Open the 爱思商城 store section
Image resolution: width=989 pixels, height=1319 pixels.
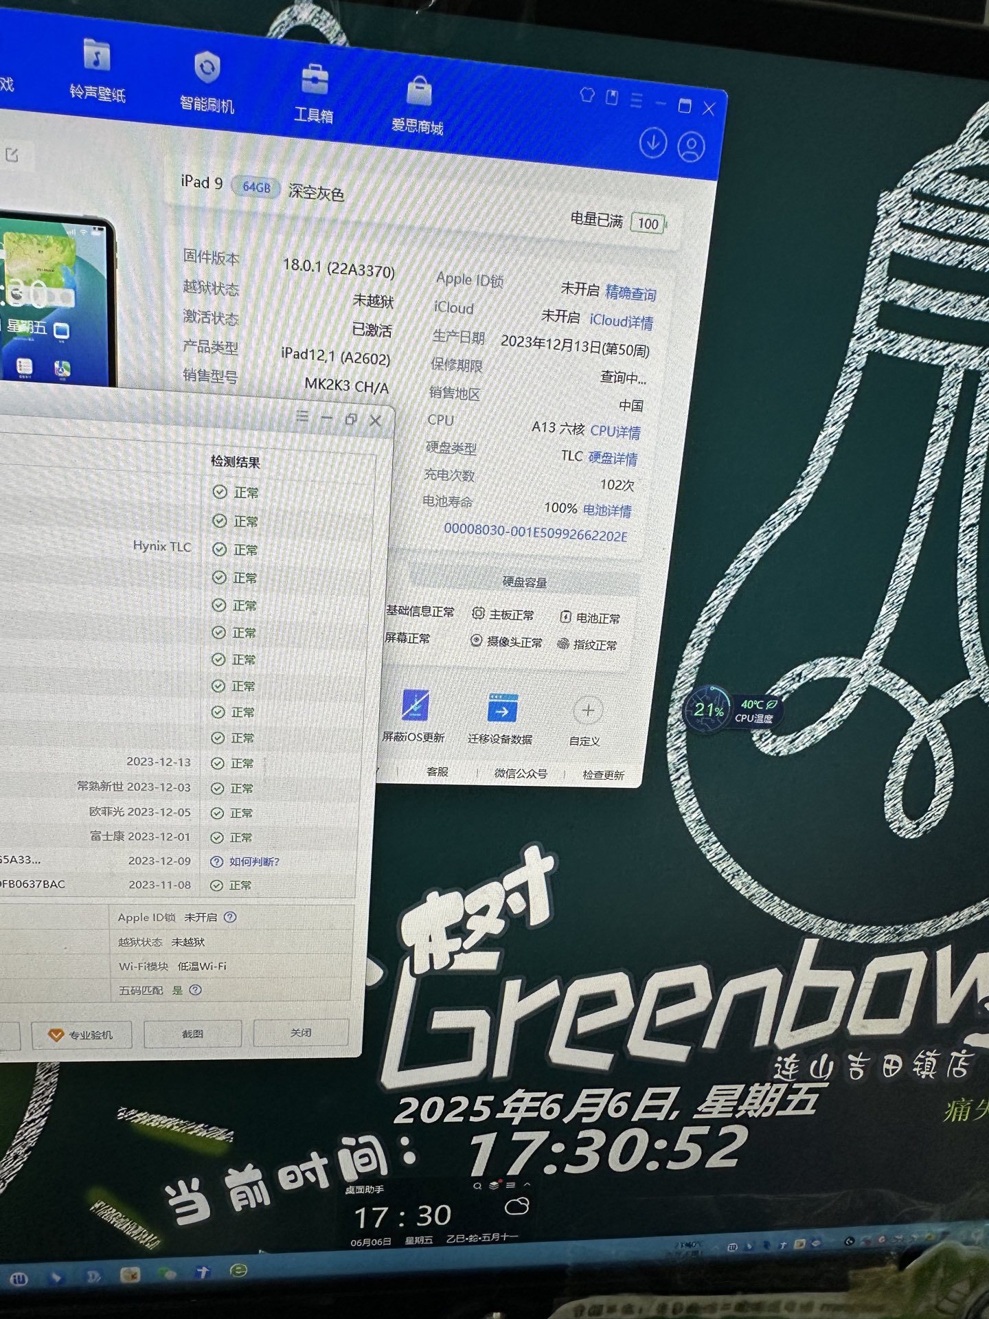418,105
